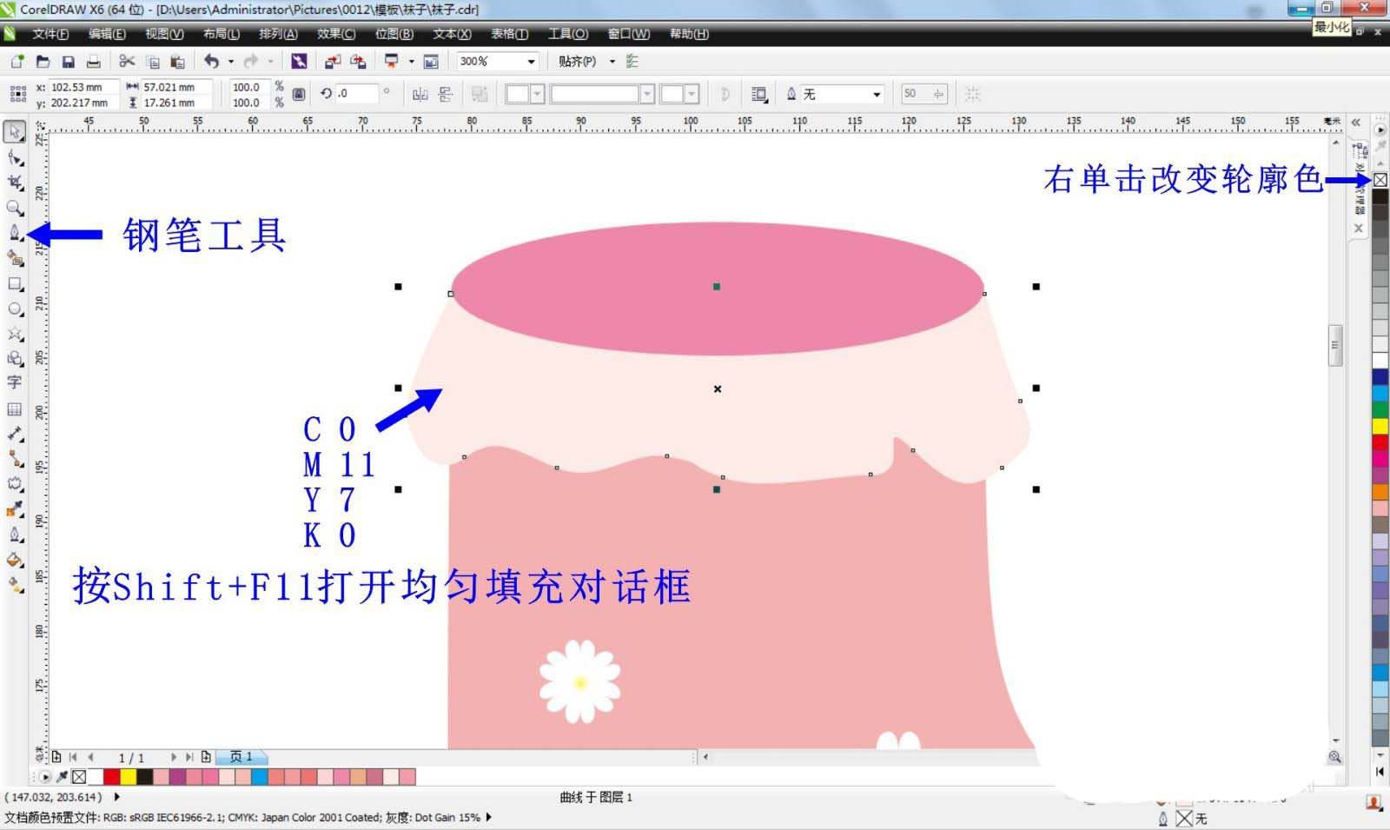Open the Fill tool
Viewport: 1390px width, 830px height.
click(15, 561)
